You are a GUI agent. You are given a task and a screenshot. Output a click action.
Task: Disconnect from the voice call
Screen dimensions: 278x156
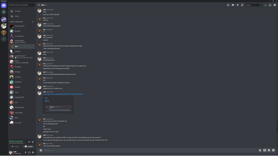(33, 142)
